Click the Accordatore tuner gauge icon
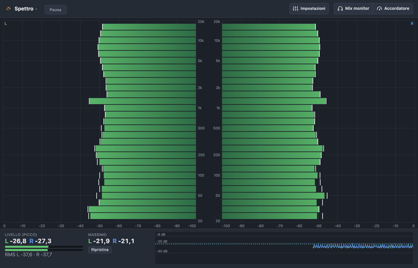The image size is (418, 268). pyautogui.click(x=379, y=9)
